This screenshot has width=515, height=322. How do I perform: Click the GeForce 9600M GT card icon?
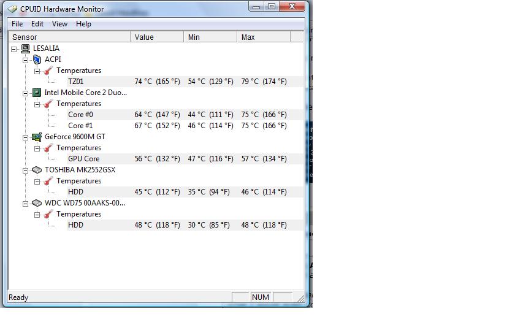[37, 137]
